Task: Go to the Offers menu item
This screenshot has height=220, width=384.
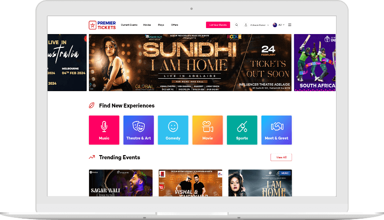Action: tap(175, 25)
